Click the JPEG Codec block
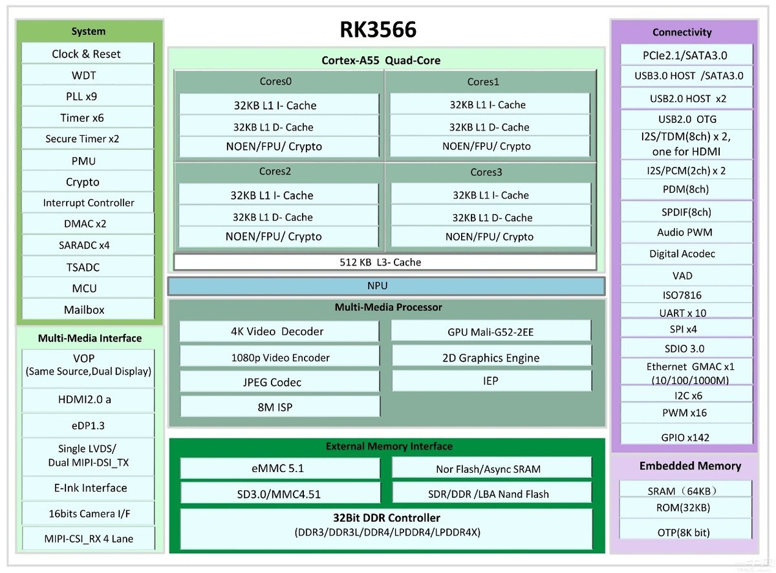Viewport: 776px width, 573px height. tap(279, 382)
